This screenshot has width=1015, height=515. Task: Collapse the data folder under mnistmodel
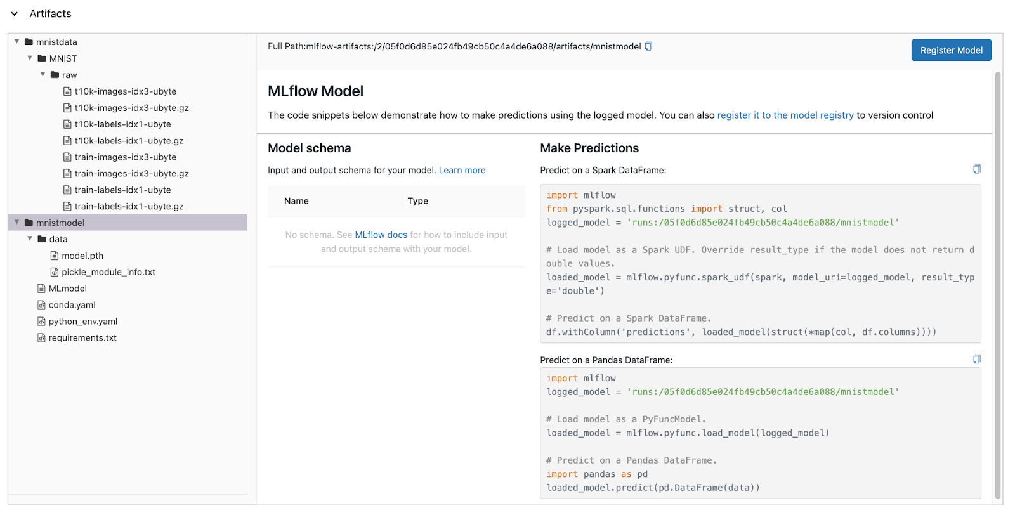(x=30, y=238)
